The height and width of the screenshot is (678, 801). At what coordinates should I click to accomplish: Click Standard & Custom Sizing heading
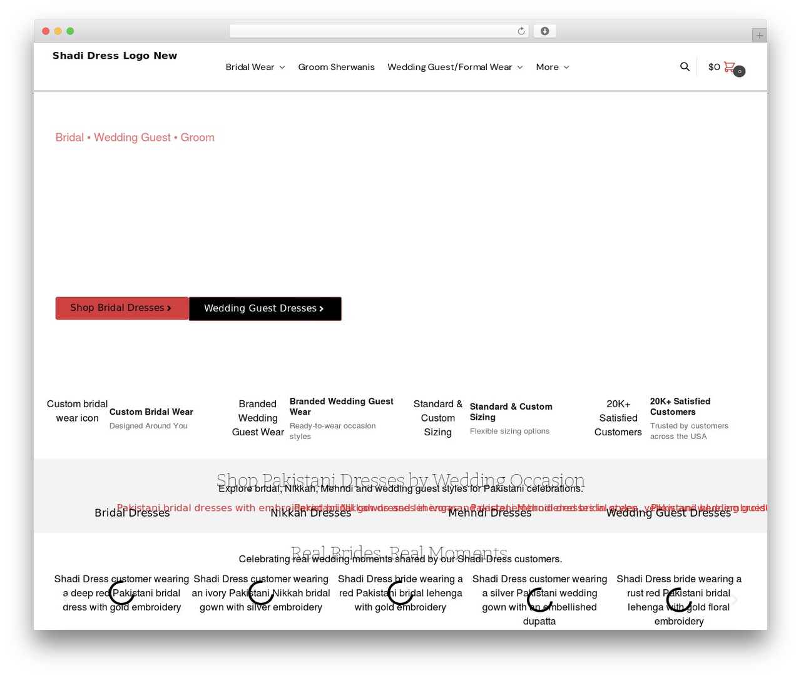click(511, 412)
